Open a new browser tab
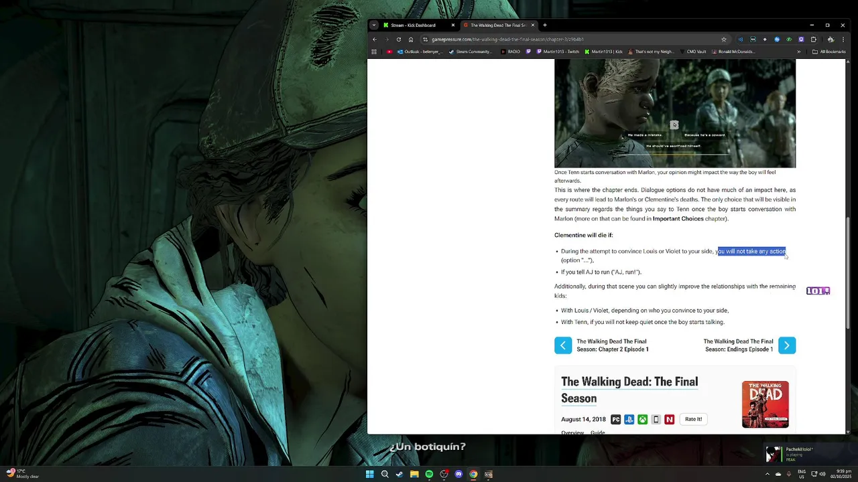Screen dimensions: 858x482 [x=545, y=25]
